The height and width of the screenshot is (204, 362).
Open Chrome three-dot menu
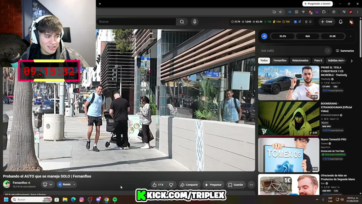357,12
